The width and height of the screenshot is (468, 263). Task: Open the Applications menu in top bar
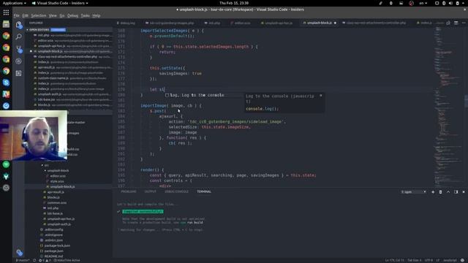pyautogui.click(x=15, y=3)
